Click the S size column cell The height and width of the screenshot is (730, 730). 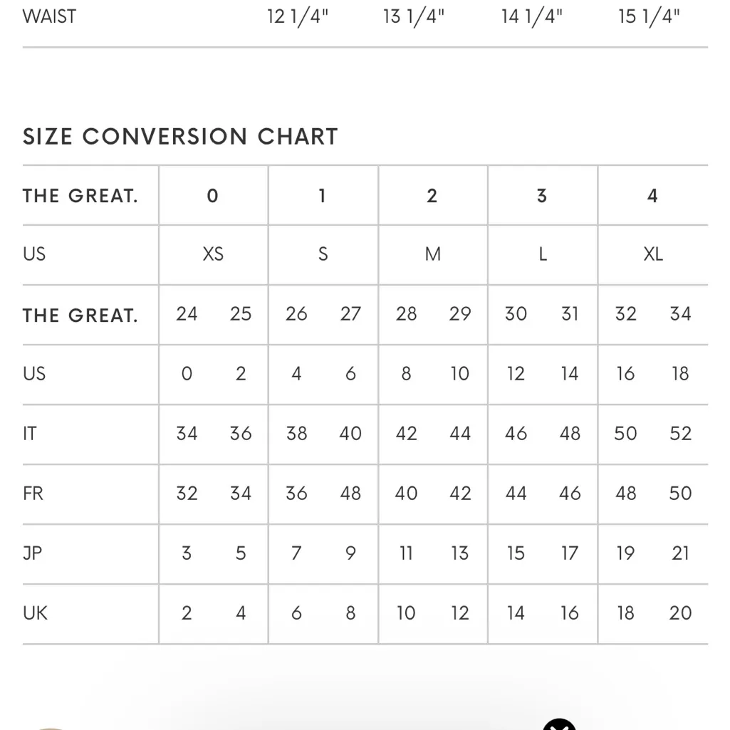tap(323, 254)
